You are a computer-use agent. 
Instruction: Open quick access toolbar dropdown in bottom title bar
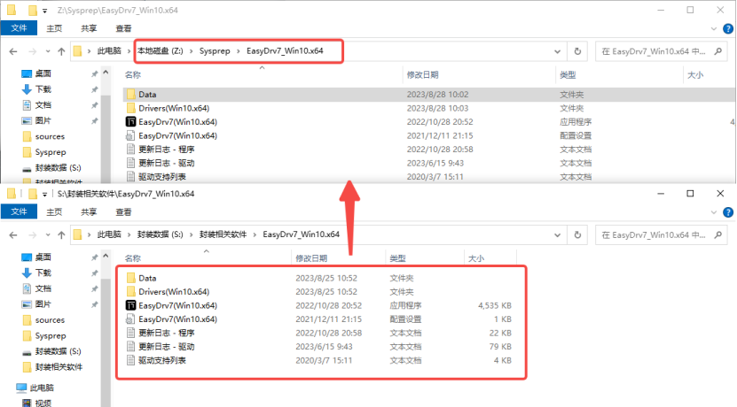click(x=44, y=194)
